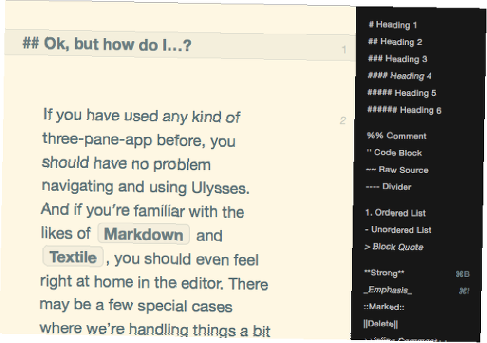Screen dimensions: 487x343
Task: Click the Markdown tag in the text
Action: pos(144,234)
